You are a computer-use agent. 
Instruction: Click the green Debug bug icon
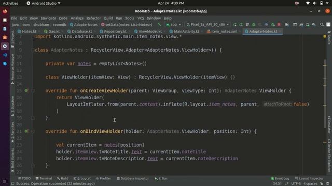254,25
